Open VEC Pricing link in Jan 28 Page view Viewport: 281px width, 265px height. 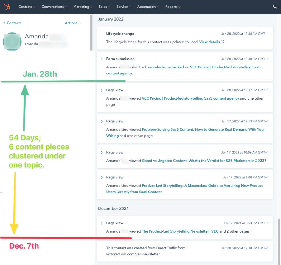point(190,98)
